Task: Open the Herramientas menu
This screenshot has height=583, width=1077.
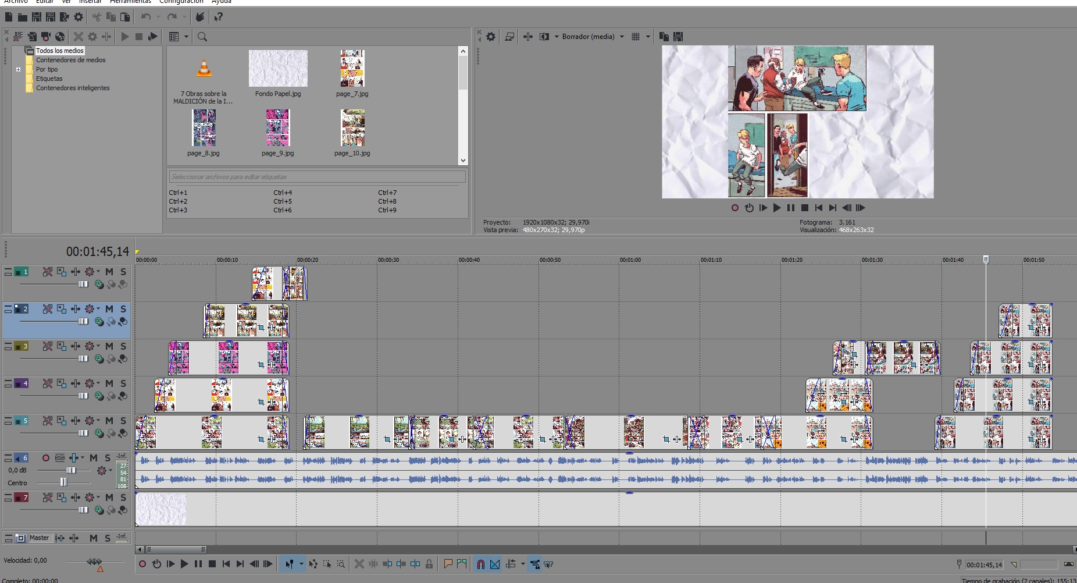Action: pos(130,2)
